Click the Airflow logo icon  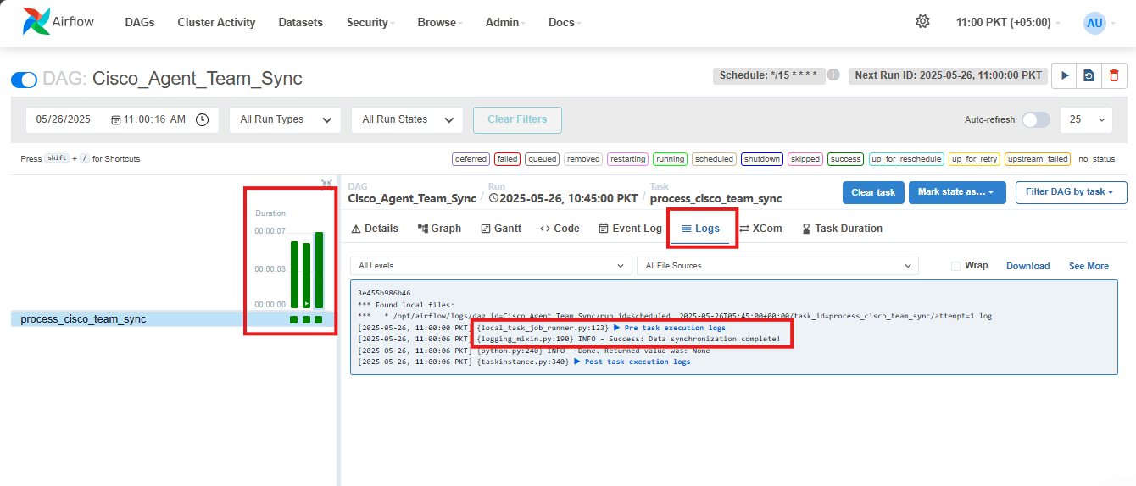click(37, 23)
